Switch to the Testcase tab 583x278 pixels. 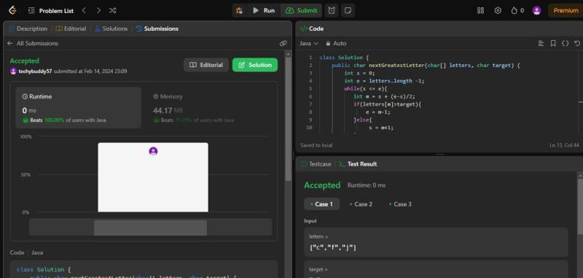(x=316, y=163)
